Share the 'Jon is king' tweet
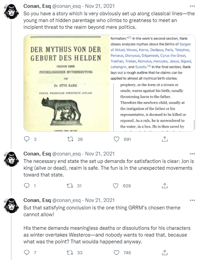 (165, 186)
